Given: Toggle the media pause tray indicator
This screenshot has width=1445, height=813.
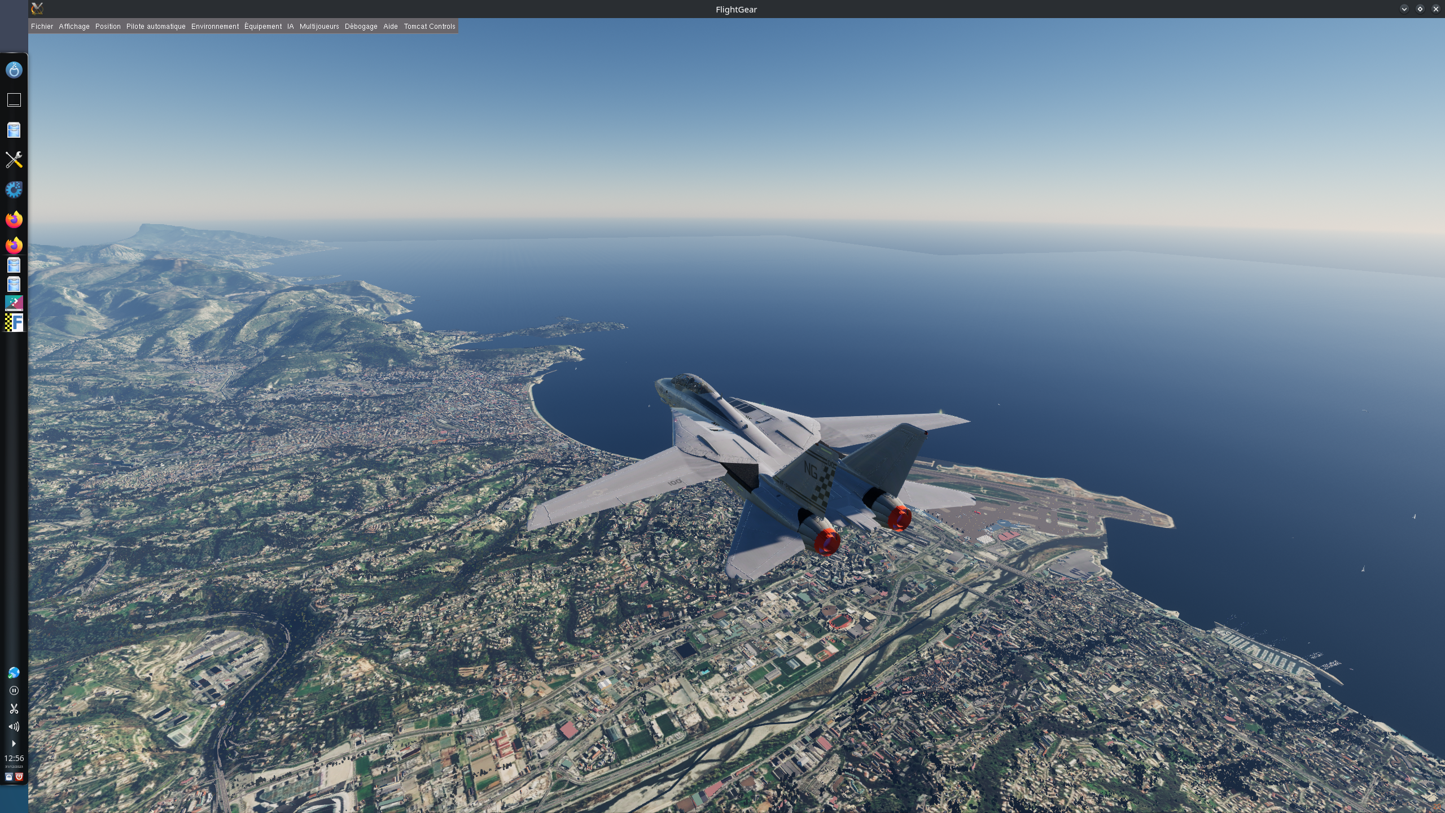Looking at the screenshot, I should 14,690.
